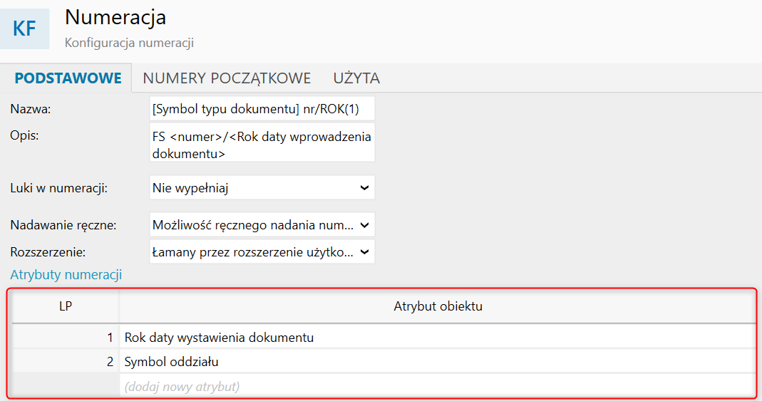Image resolution: width=762 pixels, height=401 pixels.
Task: Select the Symbol oddziału attribute row
Action: click(x=438, y=362)
